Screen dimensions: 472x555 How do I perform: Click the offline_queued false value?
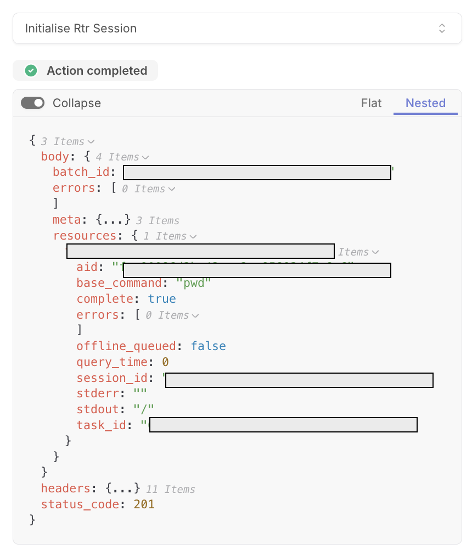[208, 346]
